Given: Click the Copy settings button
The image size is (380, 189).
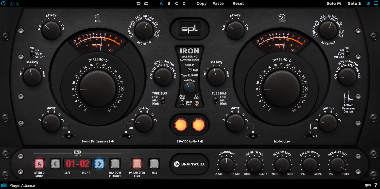Looking at the screenshot, I should pyautogui.click(x=201, y=3).
